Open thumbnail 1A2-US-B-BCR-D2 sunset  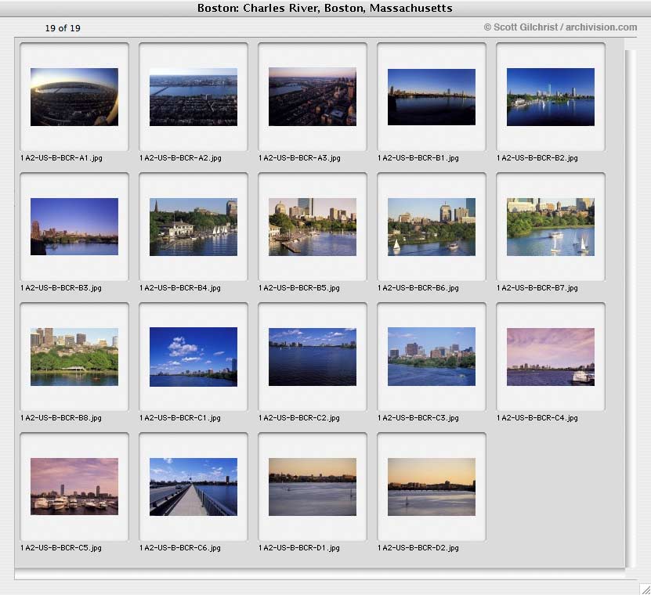[432, 487]
